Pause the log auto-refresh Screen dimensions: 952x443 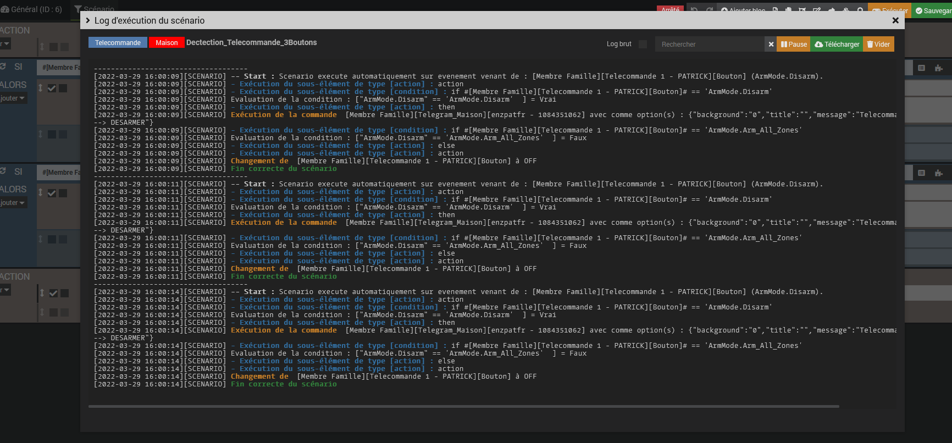(x=793, y=45)
